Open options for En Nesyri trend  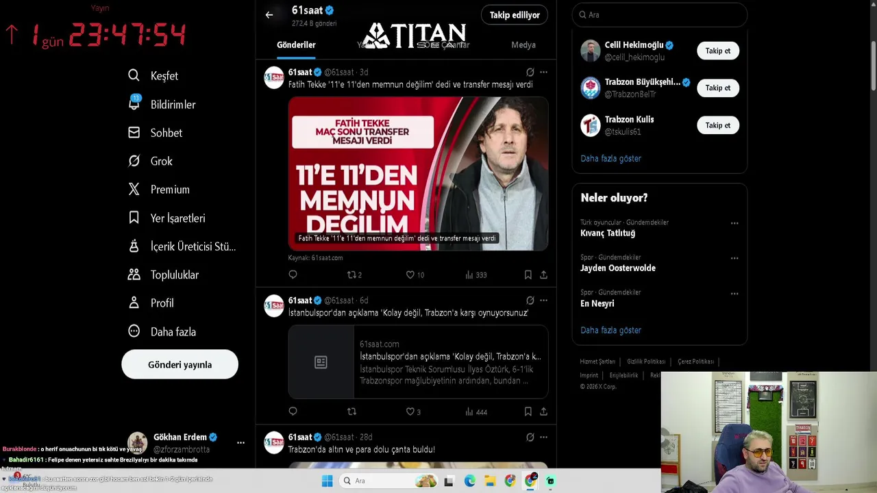point(734,294)
